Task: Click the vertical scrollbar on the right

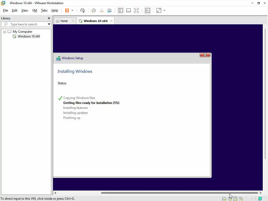Action: (265, 94)
